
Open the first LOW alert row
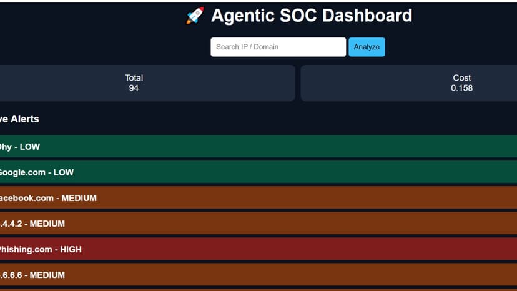(258, 146)
